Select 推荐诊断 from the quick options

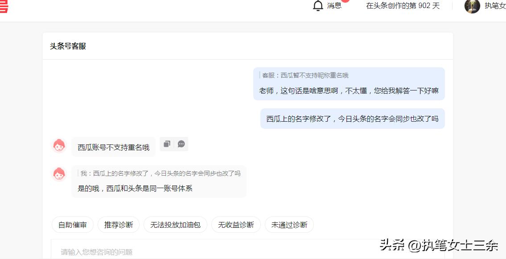[x=119, y=225]
